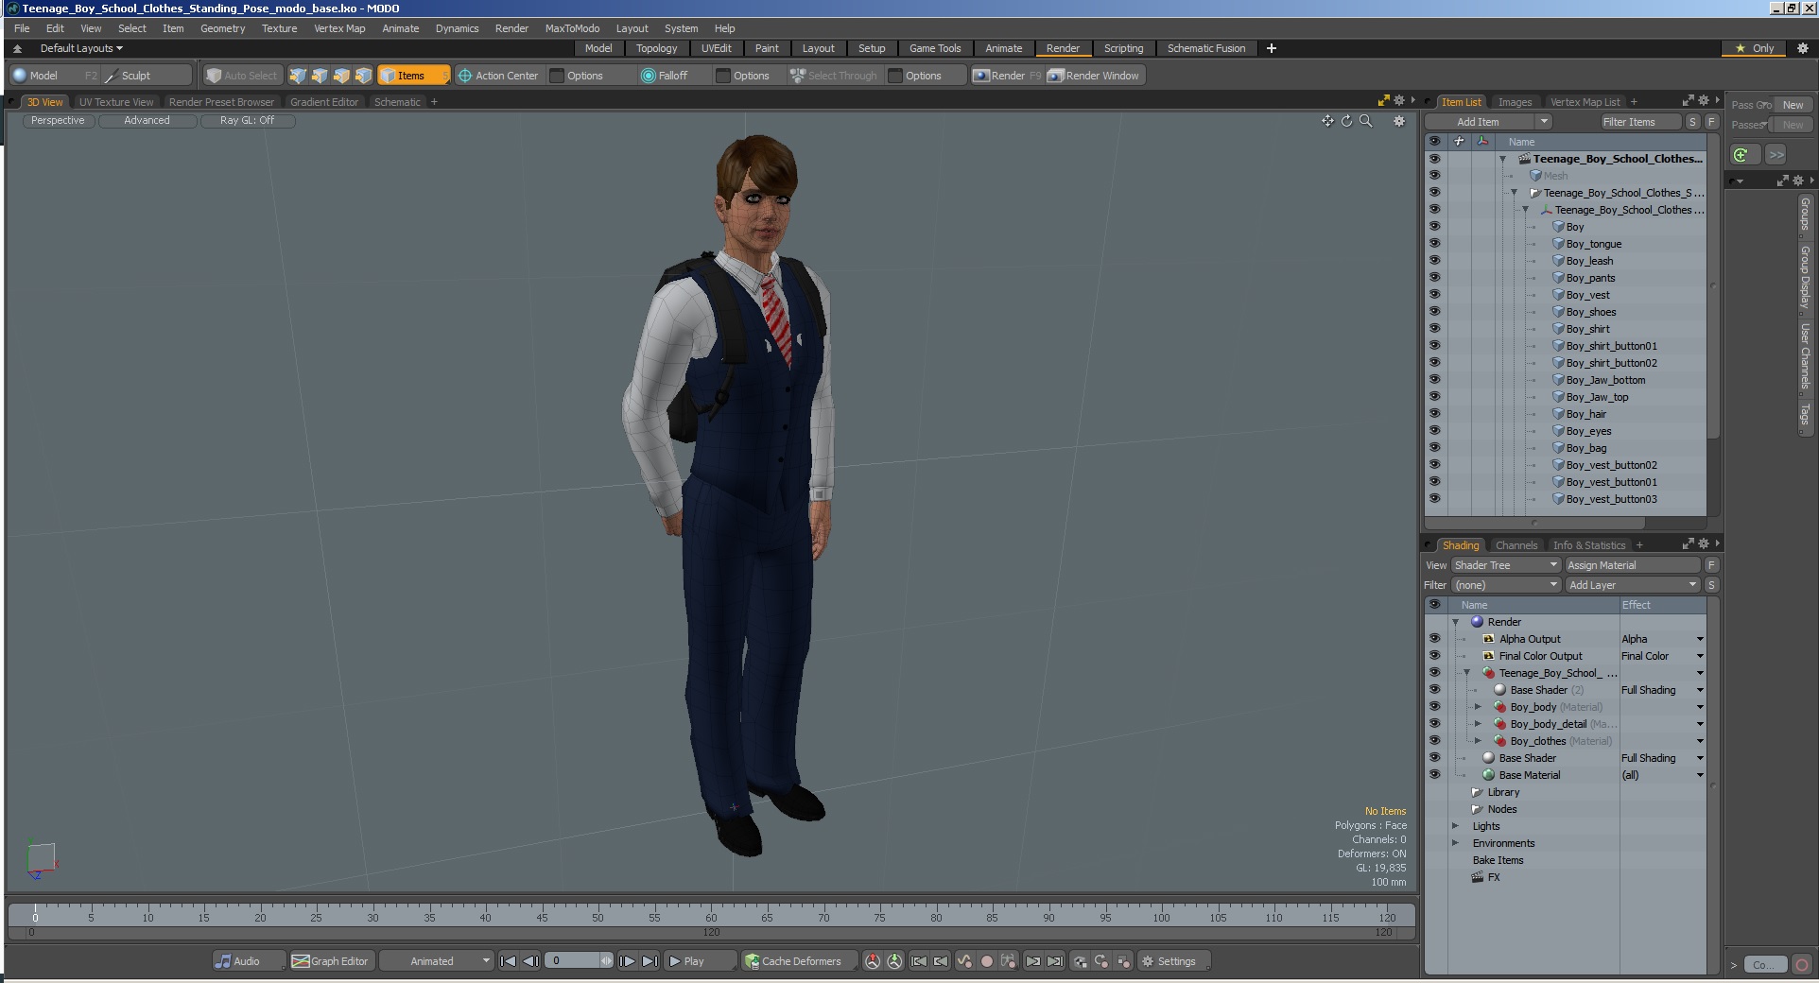Select Materials selection mode icon
Image resolution: width=1819 pixels, height=983 pixels.
(363, 76)
